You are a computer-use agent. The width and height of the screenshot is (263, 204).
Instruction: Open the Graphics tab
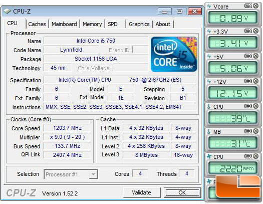[x=139, y=24]
